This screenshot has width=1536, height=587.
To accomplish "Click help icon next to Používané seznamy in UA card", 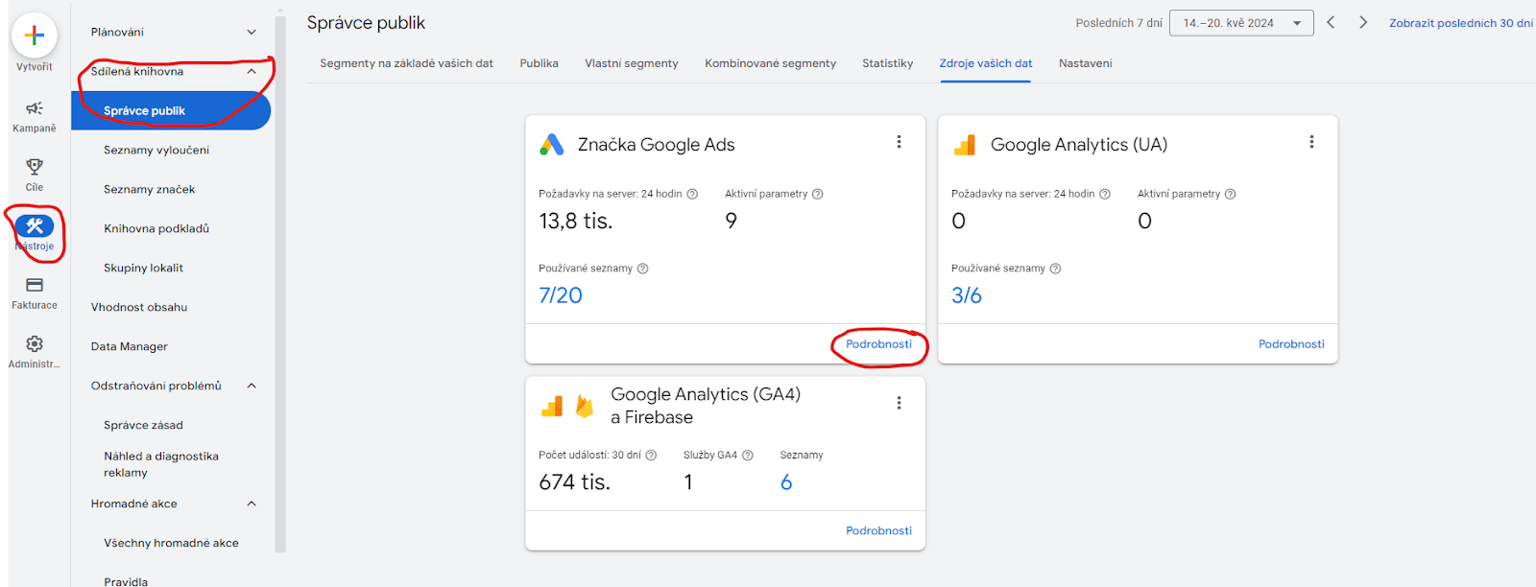I will coord(1056,269).
